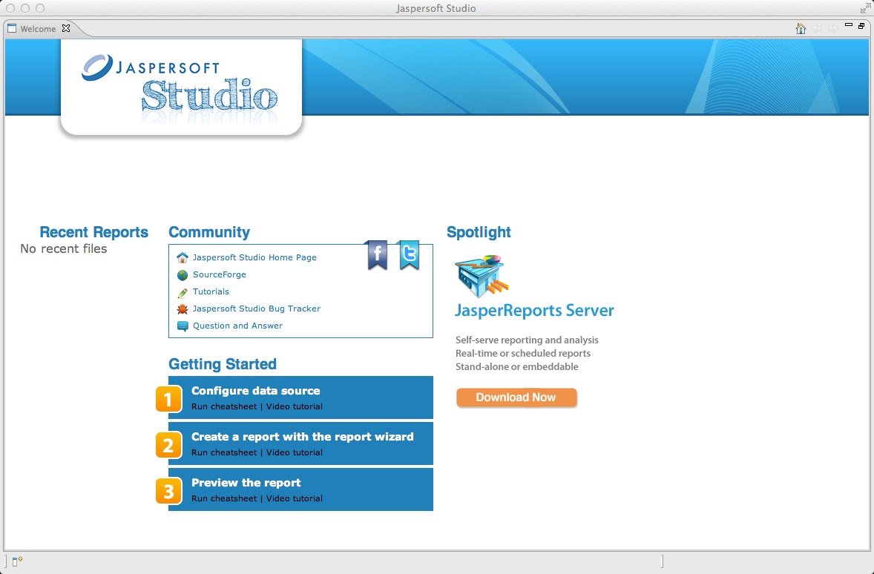Click the Spotlight heading

click(x=479, y=232)
